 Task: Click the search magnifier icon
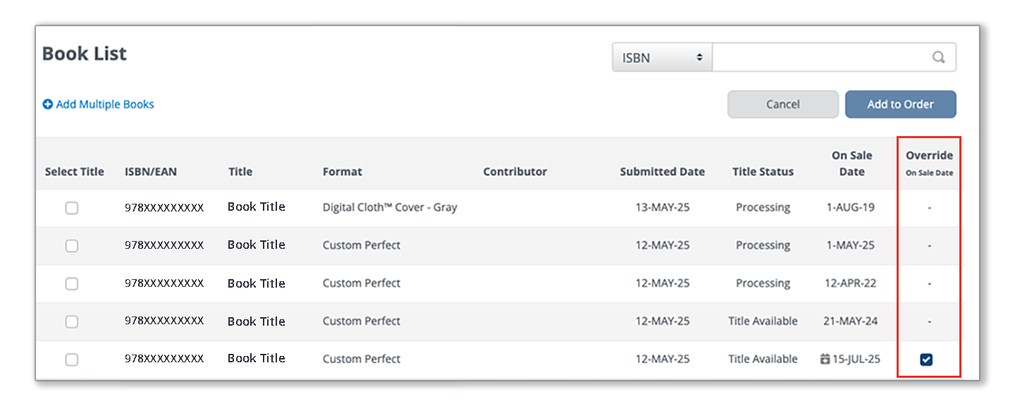[938, 58]
